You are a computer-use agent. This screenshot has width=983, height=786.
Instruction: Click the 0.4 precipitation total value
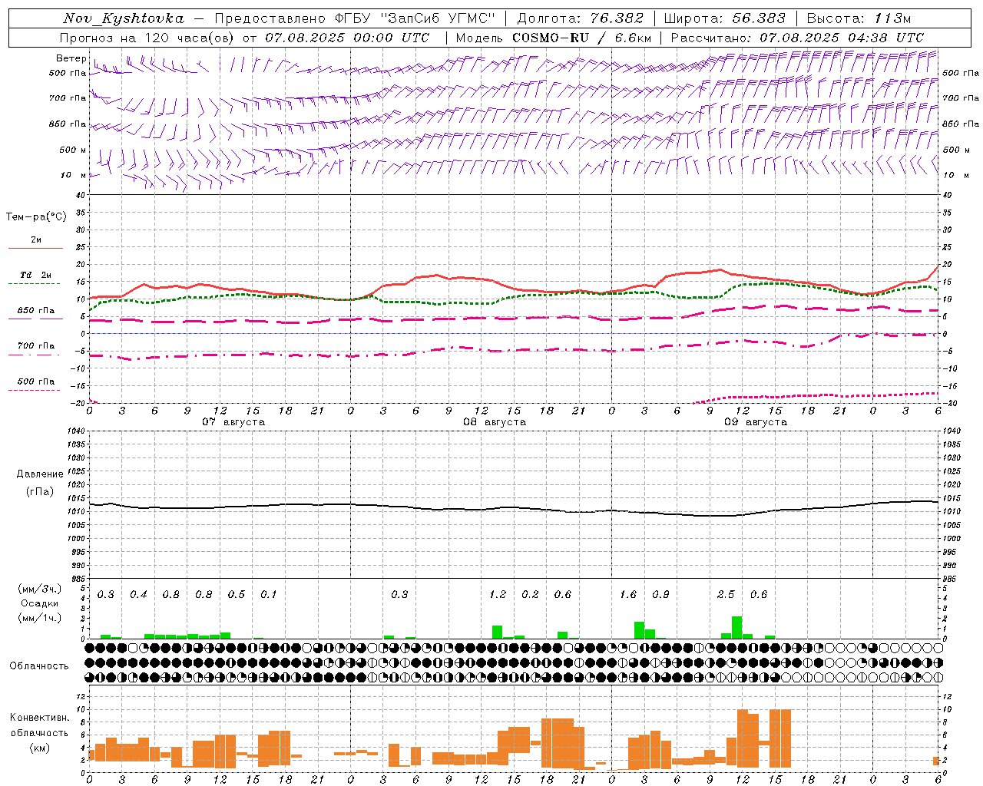[138, 595]
